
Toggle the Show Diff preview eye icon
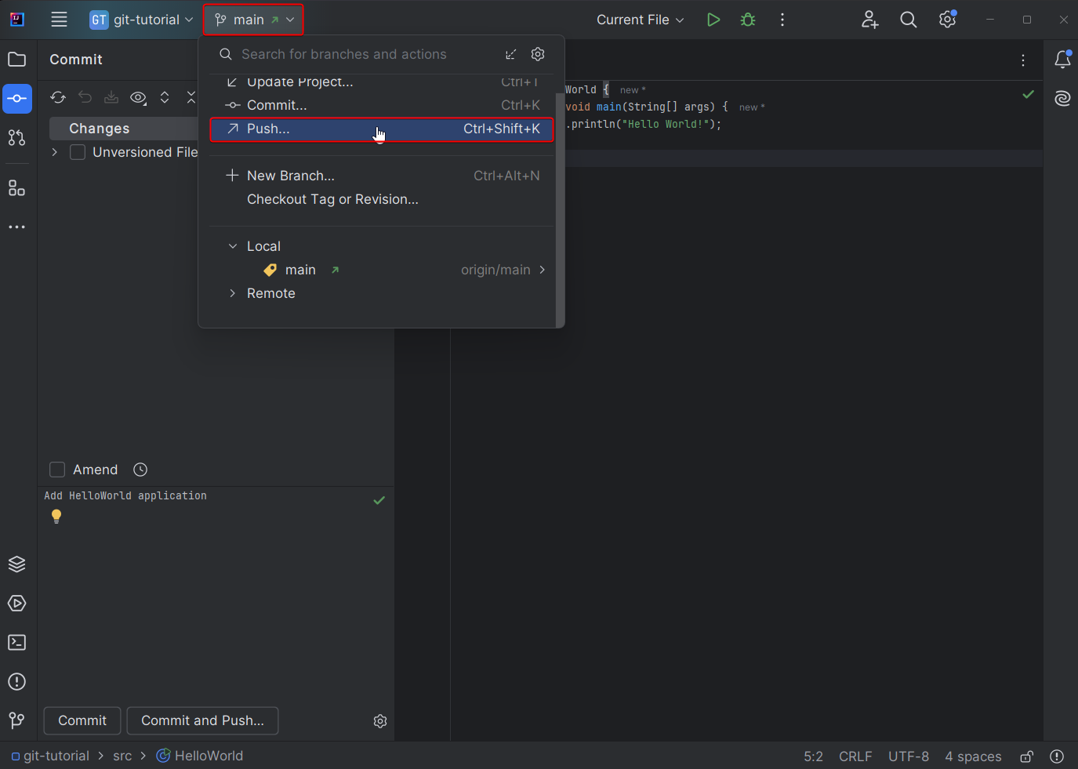click(x=138, y=97)
